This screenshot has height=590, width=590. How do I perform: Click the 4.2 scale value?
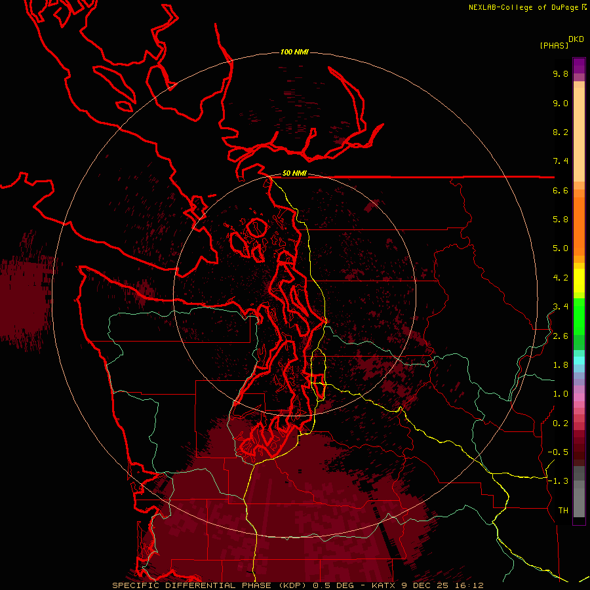[560, 278]
